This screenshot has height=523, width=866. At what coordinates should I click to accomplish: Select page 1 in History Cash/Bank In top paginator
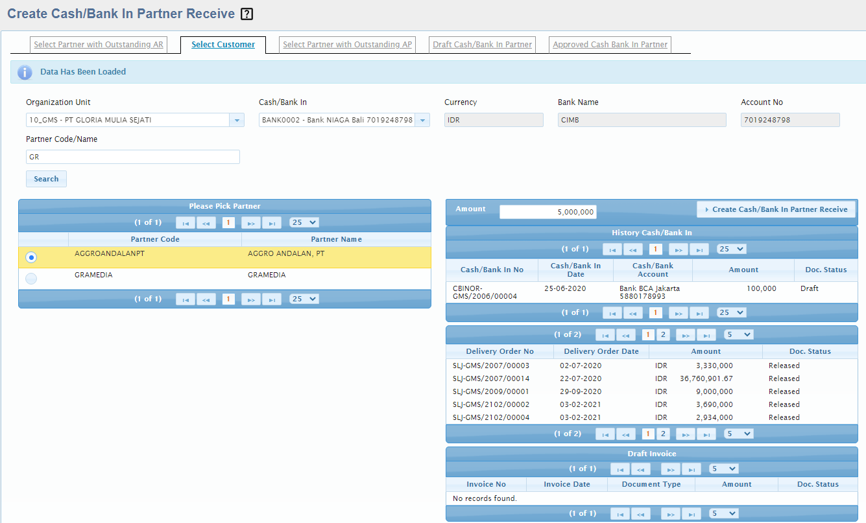click(656, 249)
